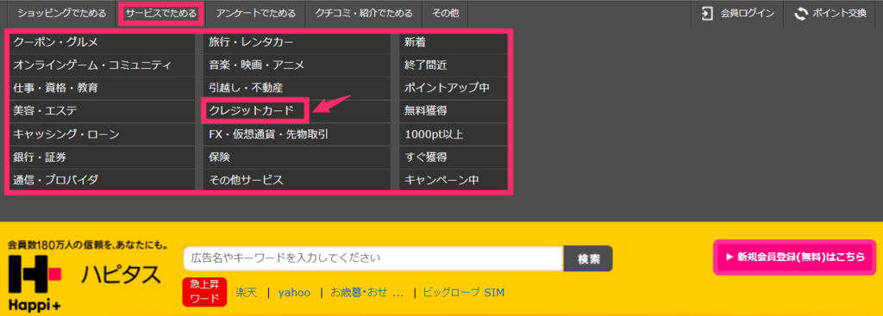This screenshot has width=883, height=316.
Task: Click trending word ビッグローブ SIM
Action: pyautogui.click(x=463, y=293)
